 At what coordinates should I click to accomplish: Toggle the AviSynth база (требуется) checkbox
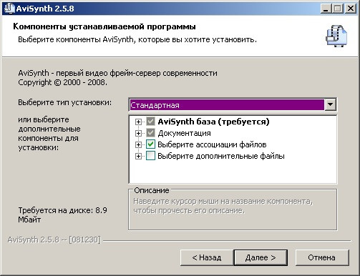(150, 122)
